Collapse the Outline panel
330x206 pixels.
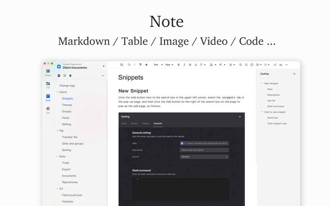coord(295,74)
